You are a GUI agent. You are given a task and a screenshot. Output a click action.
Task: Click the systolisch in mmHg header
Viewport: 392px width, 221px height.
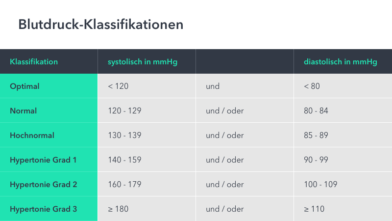pos(143,62)
